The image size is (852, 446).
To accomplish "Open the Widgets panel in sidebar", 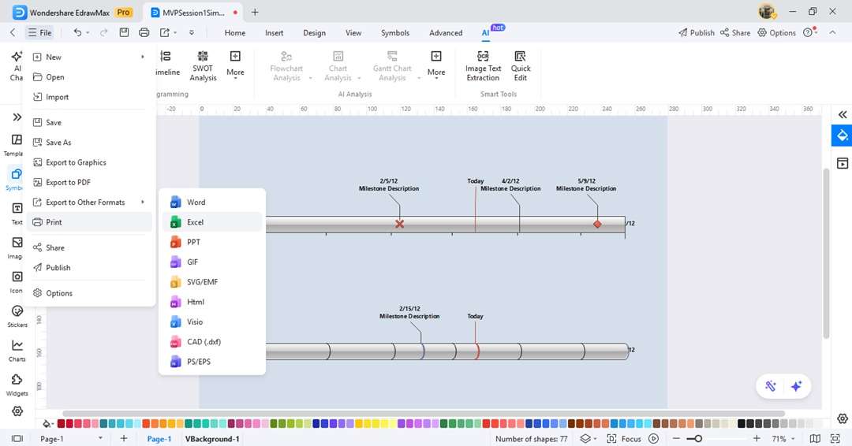I will click(17, 385).
